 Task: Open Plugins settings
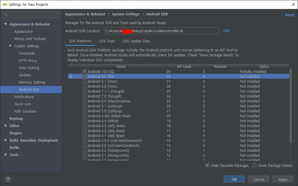(x=15, y=133)
